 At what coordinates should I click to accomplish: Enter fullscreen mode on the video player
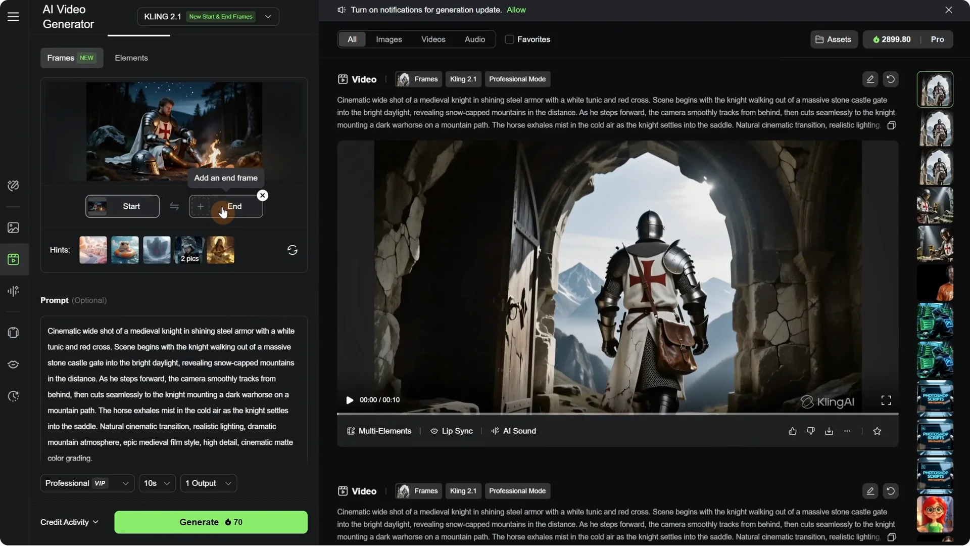point(886,400)
